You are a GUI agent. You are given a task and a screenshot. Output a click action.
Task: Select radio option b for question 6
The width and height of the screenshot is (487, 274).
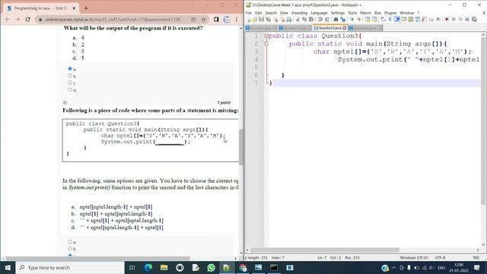pyautogui.click(x=70, y=248)
